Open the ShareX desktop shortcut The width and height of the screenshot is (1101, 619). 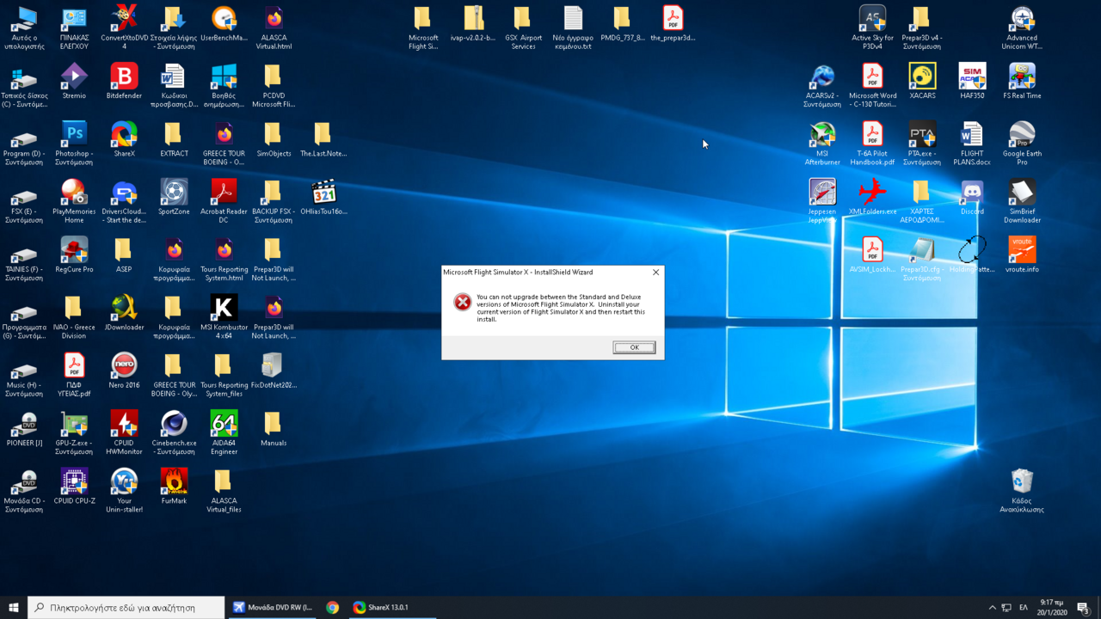124,138
